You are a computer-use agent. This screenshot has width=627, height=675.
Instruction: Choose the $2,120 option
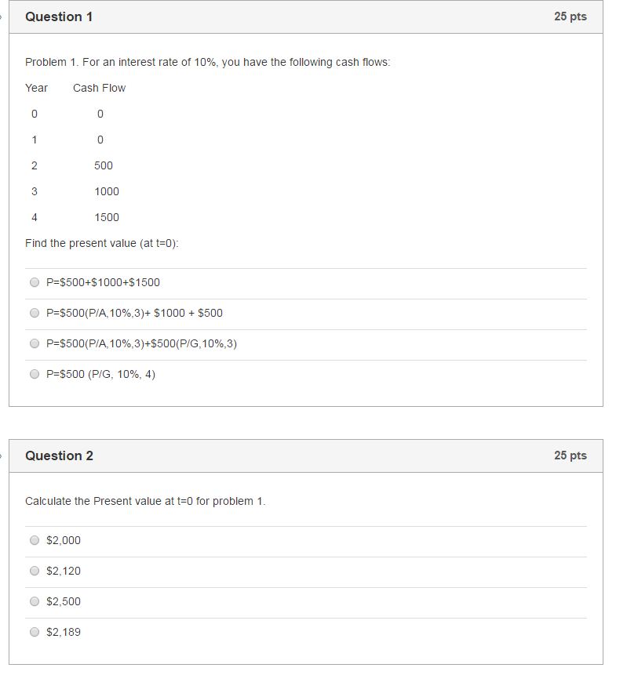pyautogui.click(x=34, y=571)
